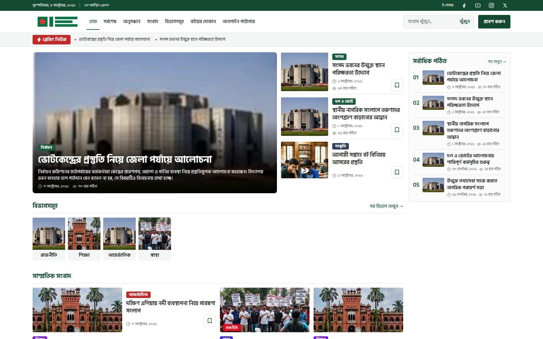The width and height of the screenshot is (543, 339).
Task: Click the ই-পেপার link in top bar
Action: pyautogui.click(x=448, y=5)
